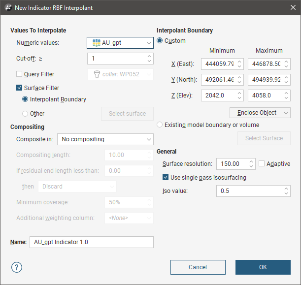Click the Z (Elev) minimum field

coord(218,95)
